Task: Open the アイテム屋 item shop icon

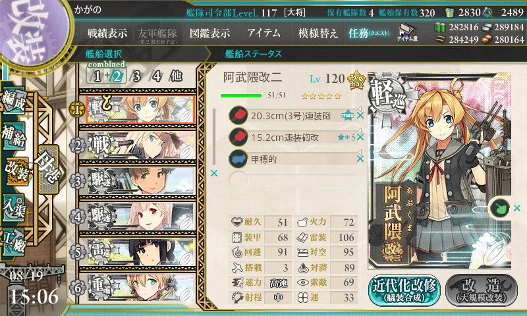Action: point(407,32)
